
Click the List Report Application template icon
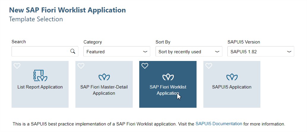click(40, 75)
